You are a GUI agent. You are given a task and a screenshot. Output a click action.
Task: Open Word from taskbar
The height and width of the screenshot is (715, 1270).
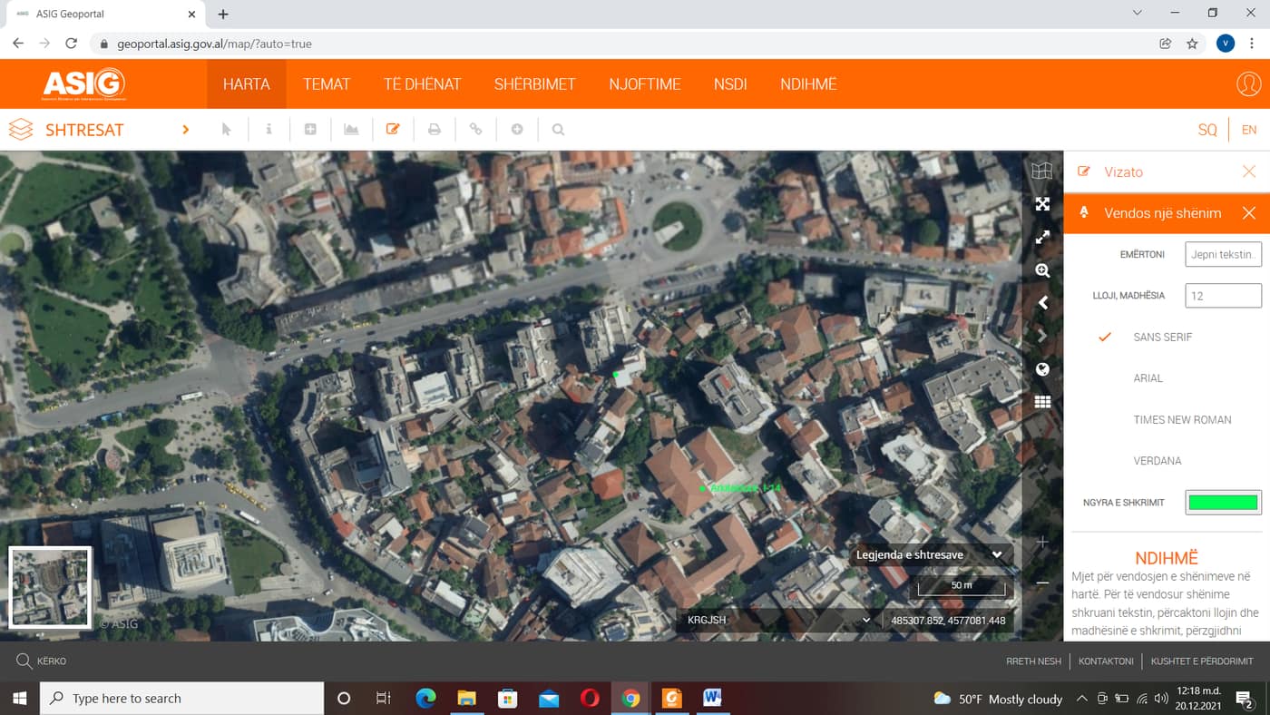712,698
